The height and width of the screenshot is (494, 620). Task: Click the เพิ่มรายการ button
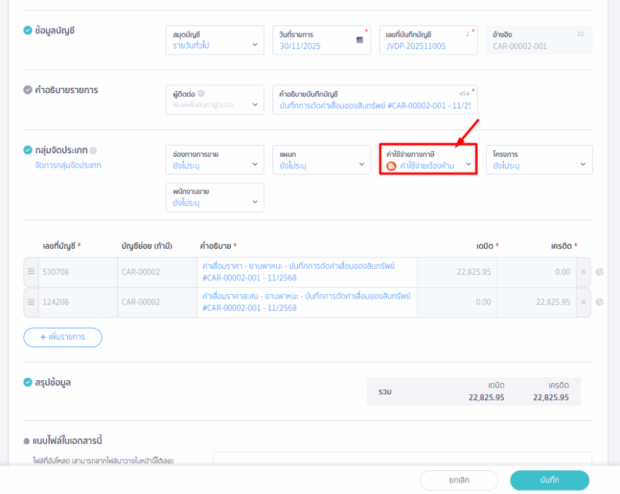tap(63, 337)
